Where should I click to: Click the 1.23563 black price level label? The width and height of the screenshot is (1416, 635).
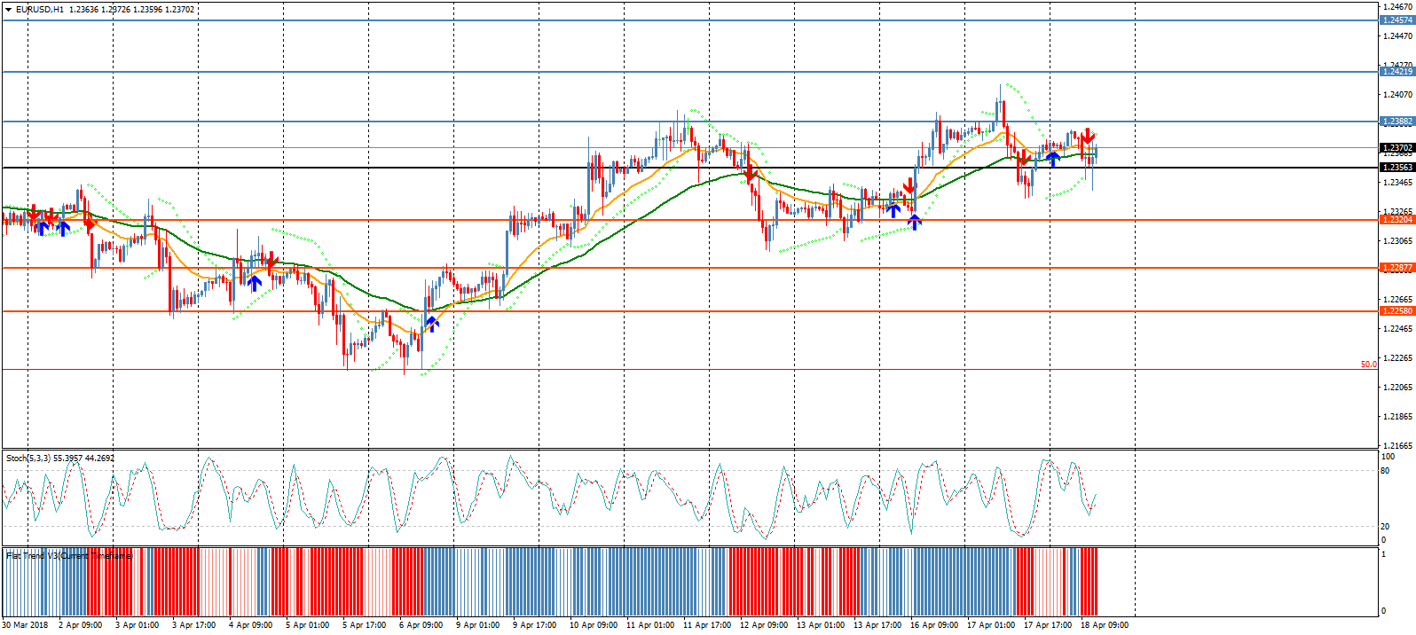(1396, 168)
